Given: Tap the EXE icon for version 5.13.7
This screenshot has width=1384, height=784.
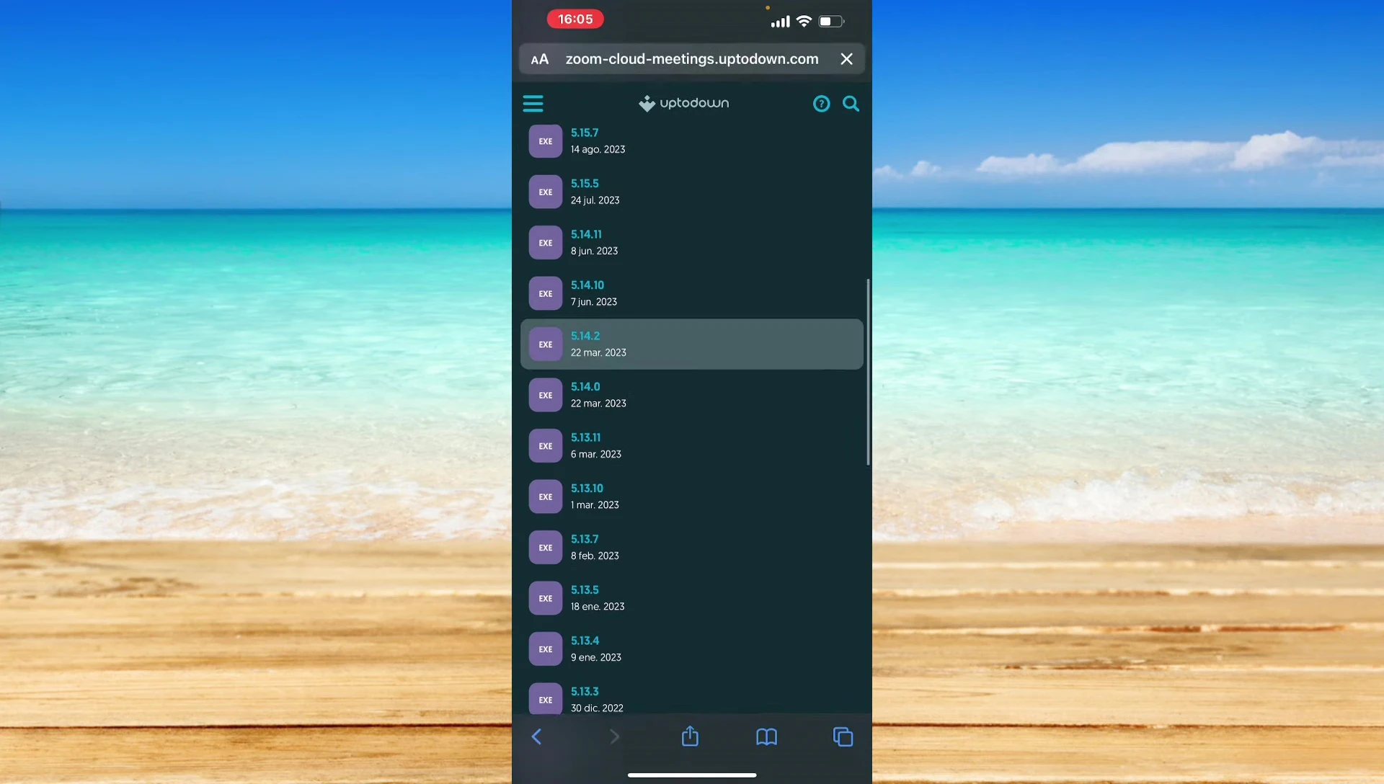Looking at the screenshot, I should (546, 548).
